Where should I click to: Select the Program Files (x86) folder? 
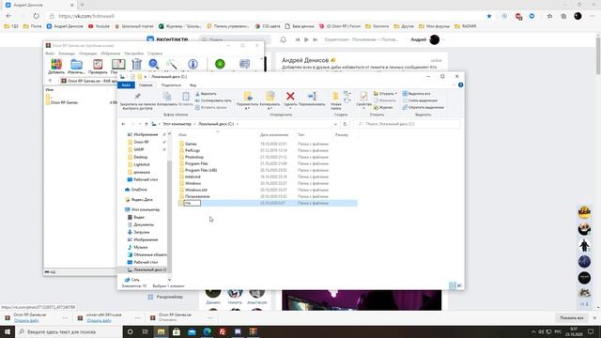point(200,170)
